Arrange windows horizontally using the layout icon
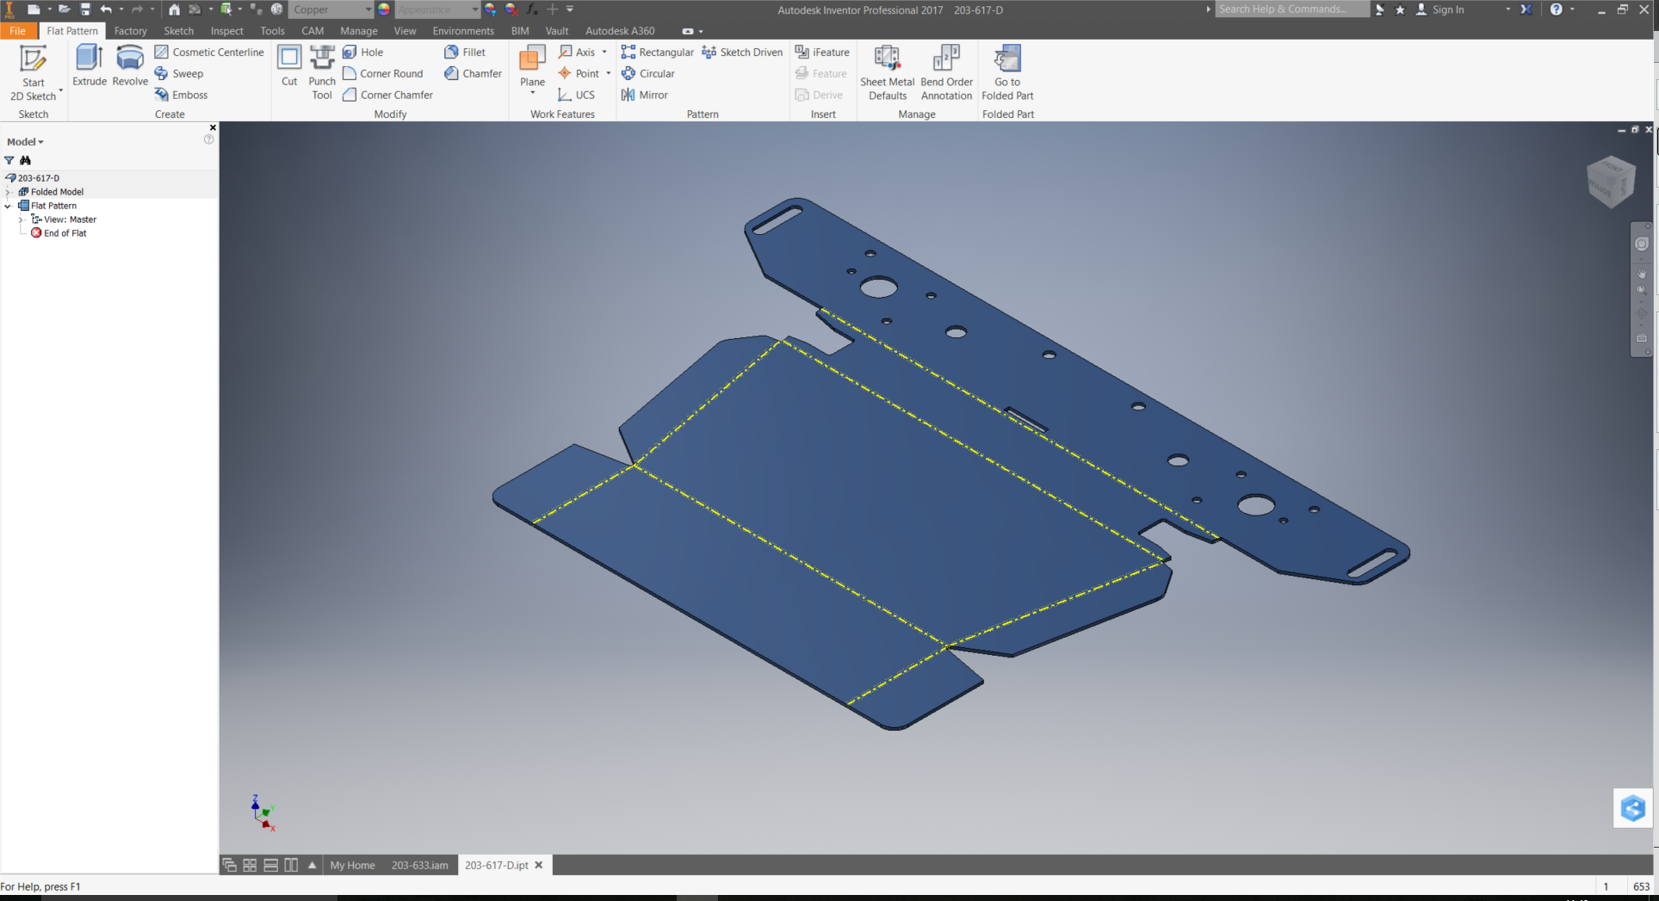1659x901 pixels. pos(270,865)
